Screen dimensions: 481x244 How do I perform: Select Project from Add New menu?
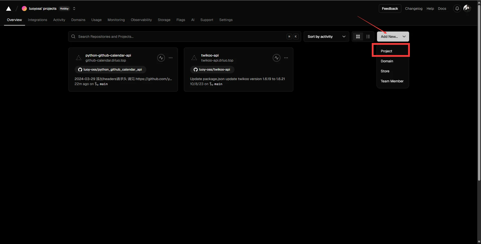click(387, 51)
